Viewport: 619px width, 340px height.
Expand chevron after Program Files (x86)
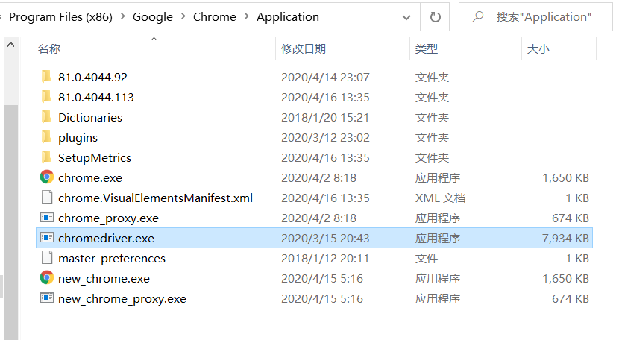(x=122, y=16)
